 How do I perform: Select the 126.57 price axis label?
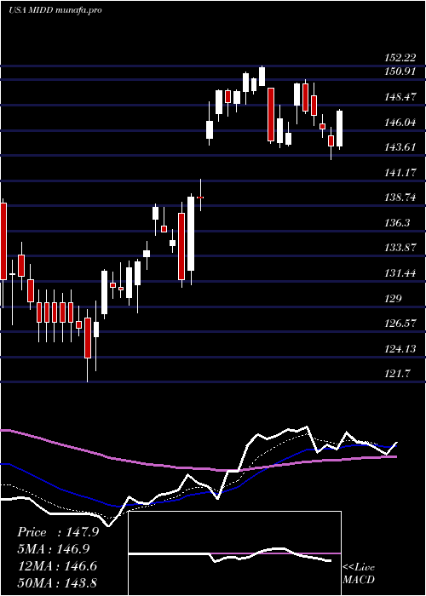point(400,324)
